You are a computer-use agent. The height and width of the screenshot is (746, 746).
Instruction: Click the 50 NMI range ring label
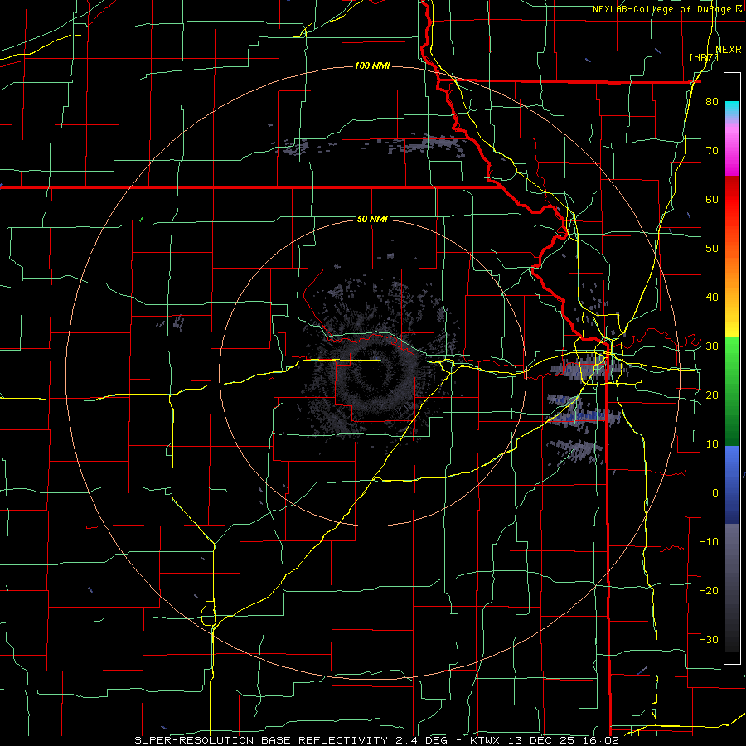(372, 220)
